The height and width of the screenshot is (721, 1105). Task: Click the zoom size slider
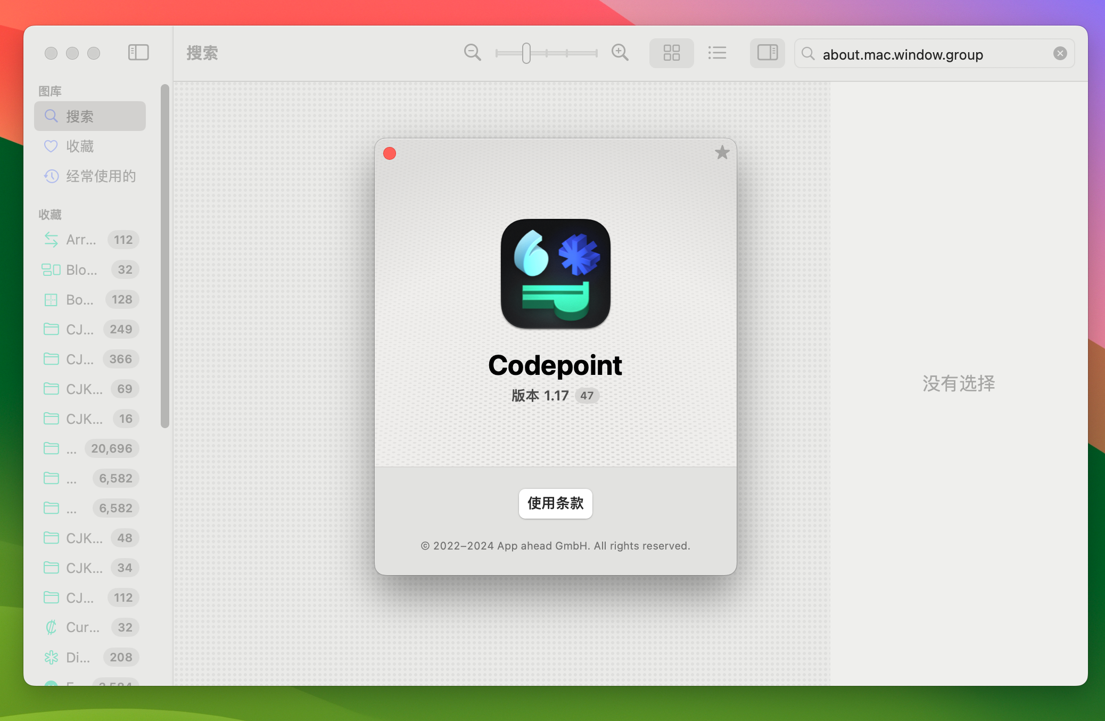click(547, 53)
